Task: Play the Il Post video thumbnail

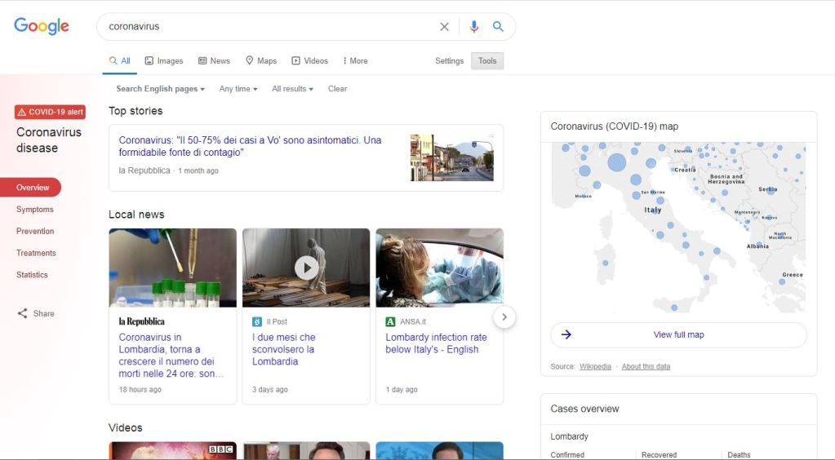Action: coord(306,268)
